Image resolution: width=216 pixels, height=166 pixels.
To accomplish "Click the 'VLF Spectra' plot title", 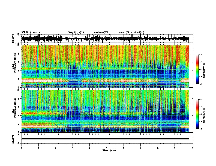I will point(31,33).
